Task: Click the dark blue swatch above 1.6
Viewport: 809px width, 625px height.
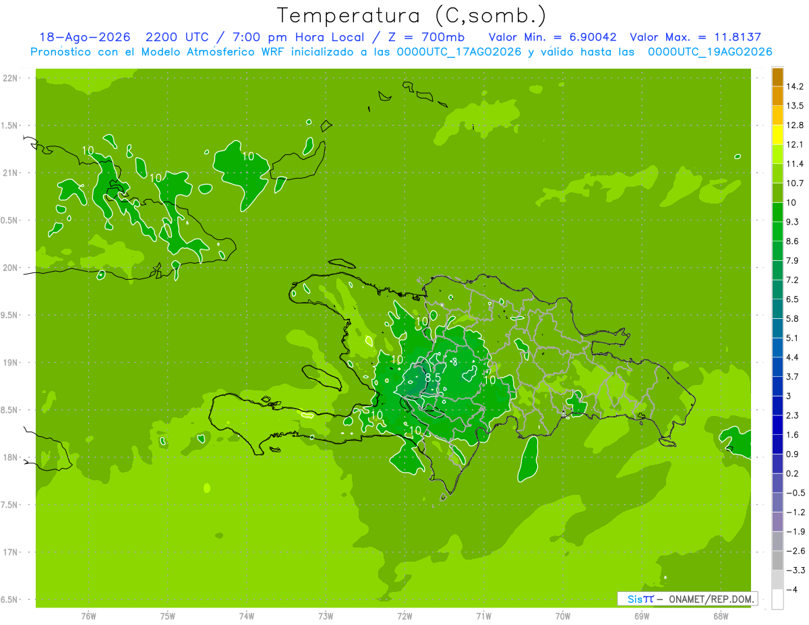Action: tap(777, 425)
